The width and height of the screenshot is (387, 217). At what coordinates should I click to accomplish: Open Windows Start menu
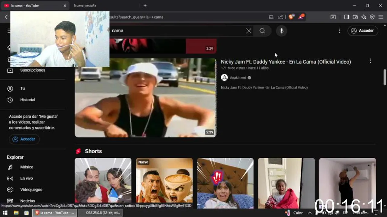click(x=5, y=213)
